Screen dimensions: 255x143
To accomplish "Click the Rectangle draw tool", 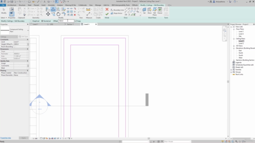I will (x=129, y=9).
